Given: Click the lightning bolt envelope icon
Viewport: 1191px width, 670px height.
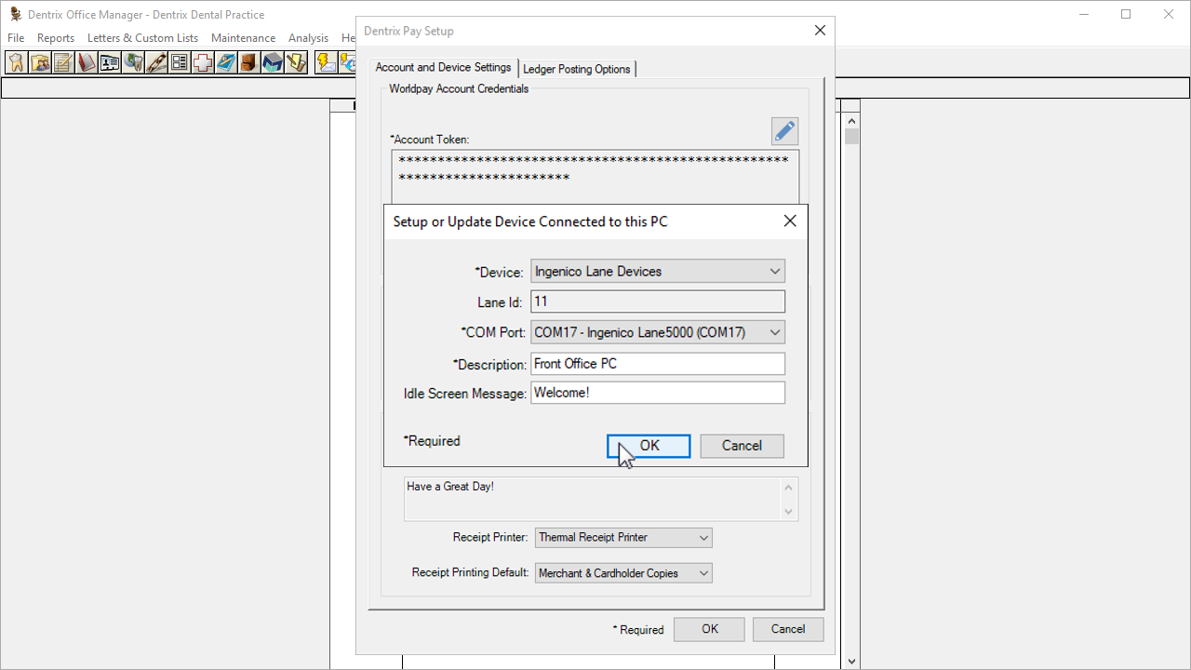Looking at the screenshot, I should [x=326, y=62].
